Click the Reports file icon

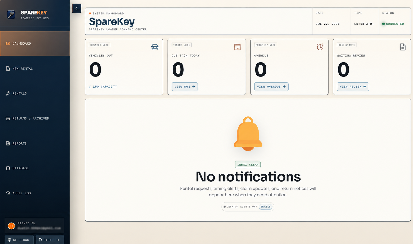(8, 143)
